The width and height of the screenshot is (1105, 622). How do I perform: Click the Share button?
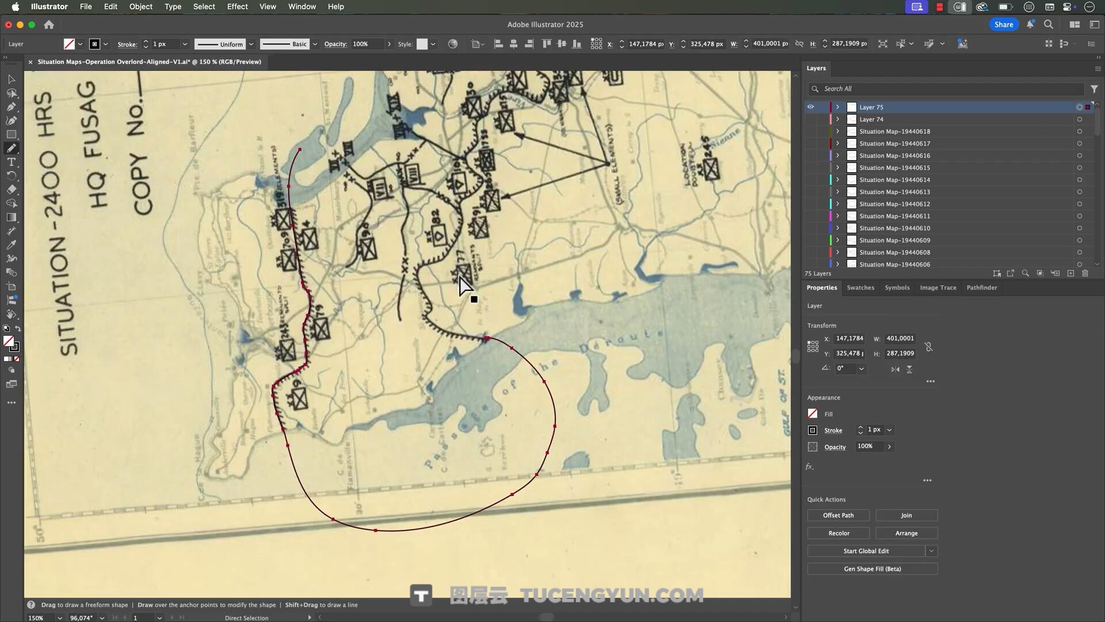click(x=1003, y=24)
